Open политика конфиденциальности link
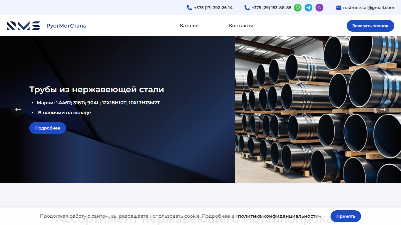Image resolution: width=401 pixels, height=225 pixels. [x=278, y=216]
